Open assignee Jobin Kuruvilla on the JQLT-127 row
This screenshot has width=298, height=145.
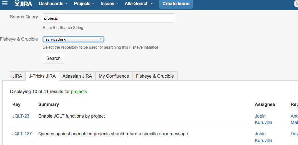coord(263,137)
